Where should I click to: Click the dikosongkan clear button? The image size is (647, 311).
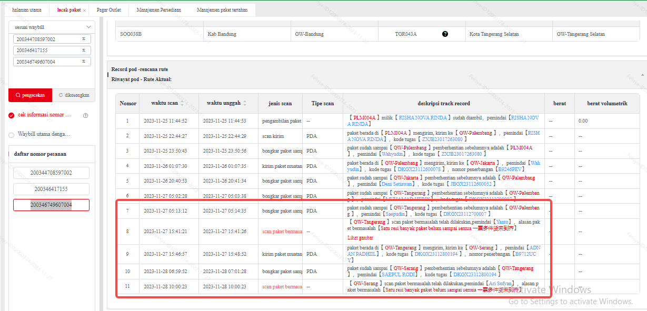(74, 95)
